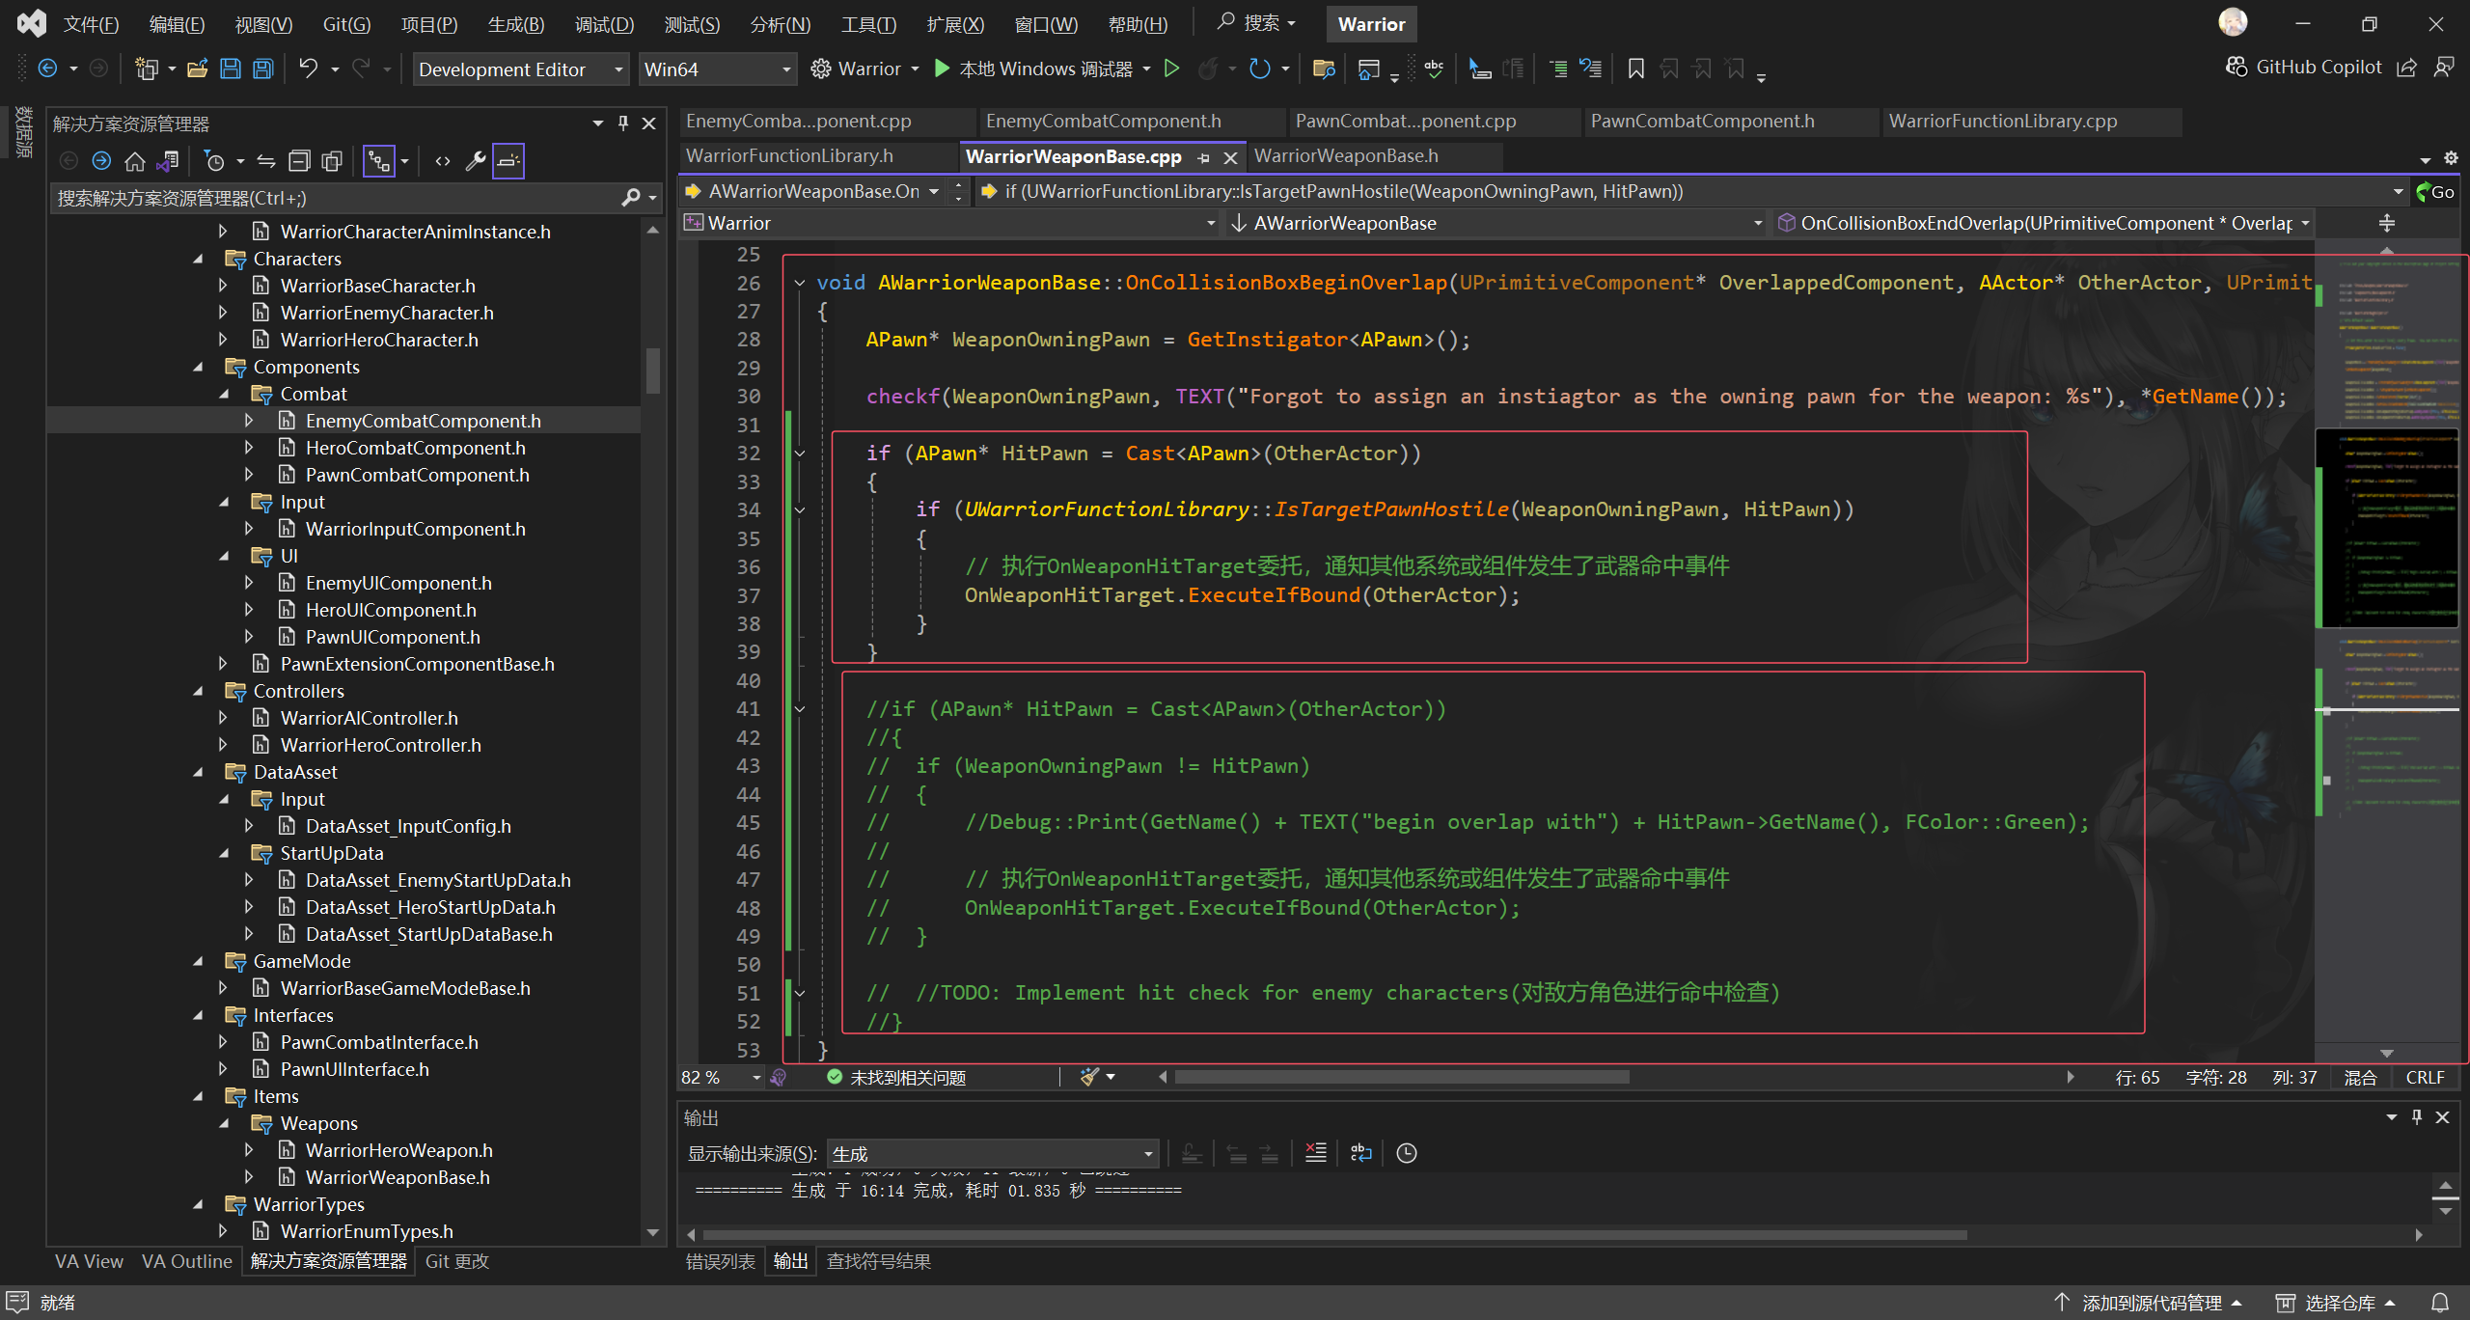Click the Solution Explorer Home icon
Image resolution: width=2470 pixels, height=1320 pixels.
(x=135, y=161)
